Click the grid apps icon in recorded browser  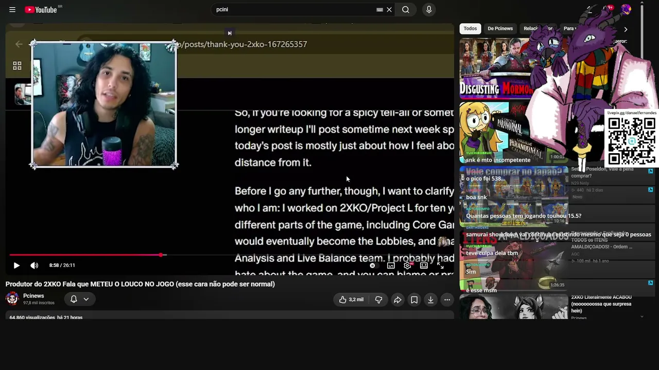click(17, 66)
